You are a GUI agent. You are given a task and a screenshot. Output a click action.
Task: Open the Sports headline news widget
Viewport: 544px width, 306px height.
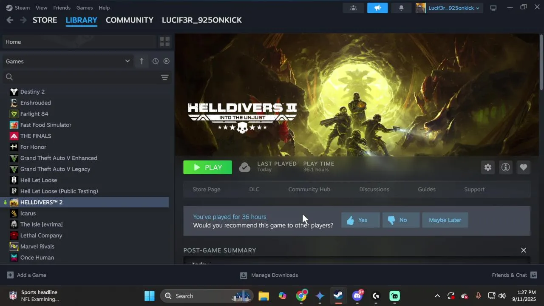34,296
